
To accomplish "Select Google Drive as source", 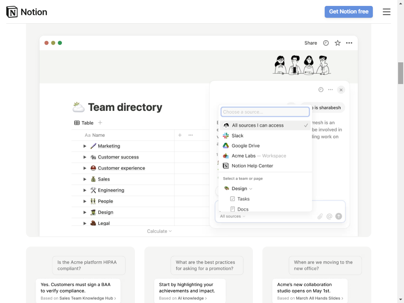I will [x=265, y=146].
